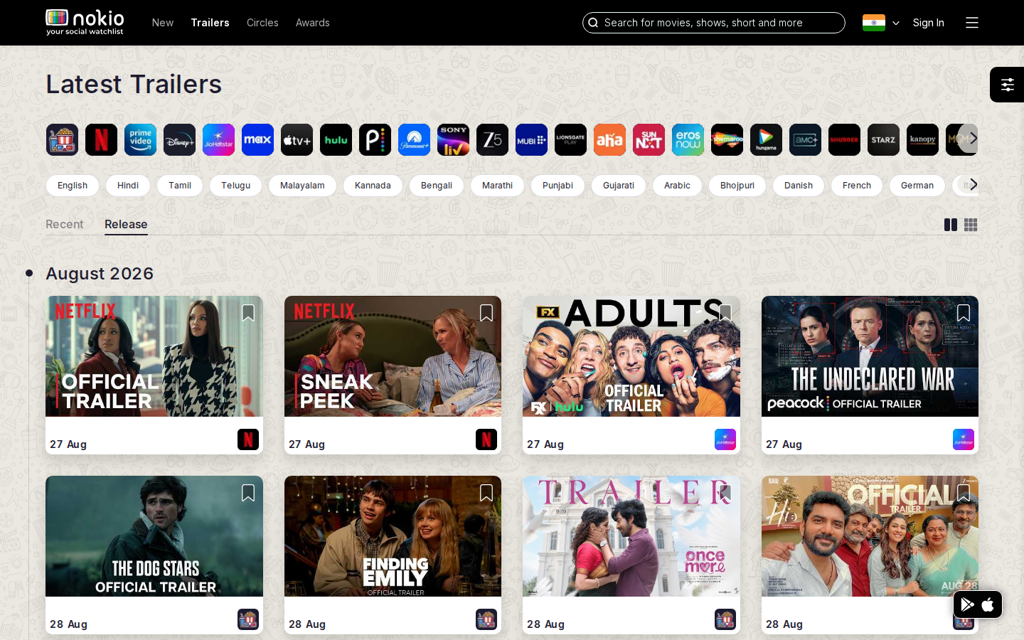Select the Release tab

126,224
